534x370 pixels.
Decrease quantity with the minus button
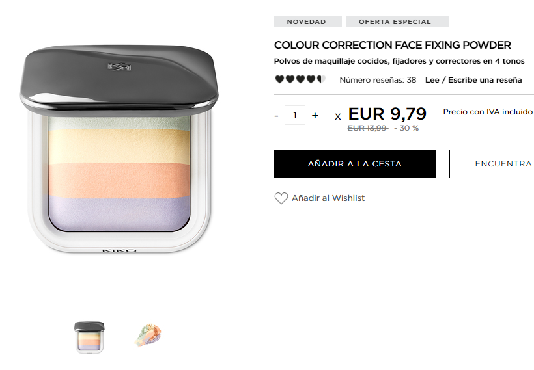point(277,116)
